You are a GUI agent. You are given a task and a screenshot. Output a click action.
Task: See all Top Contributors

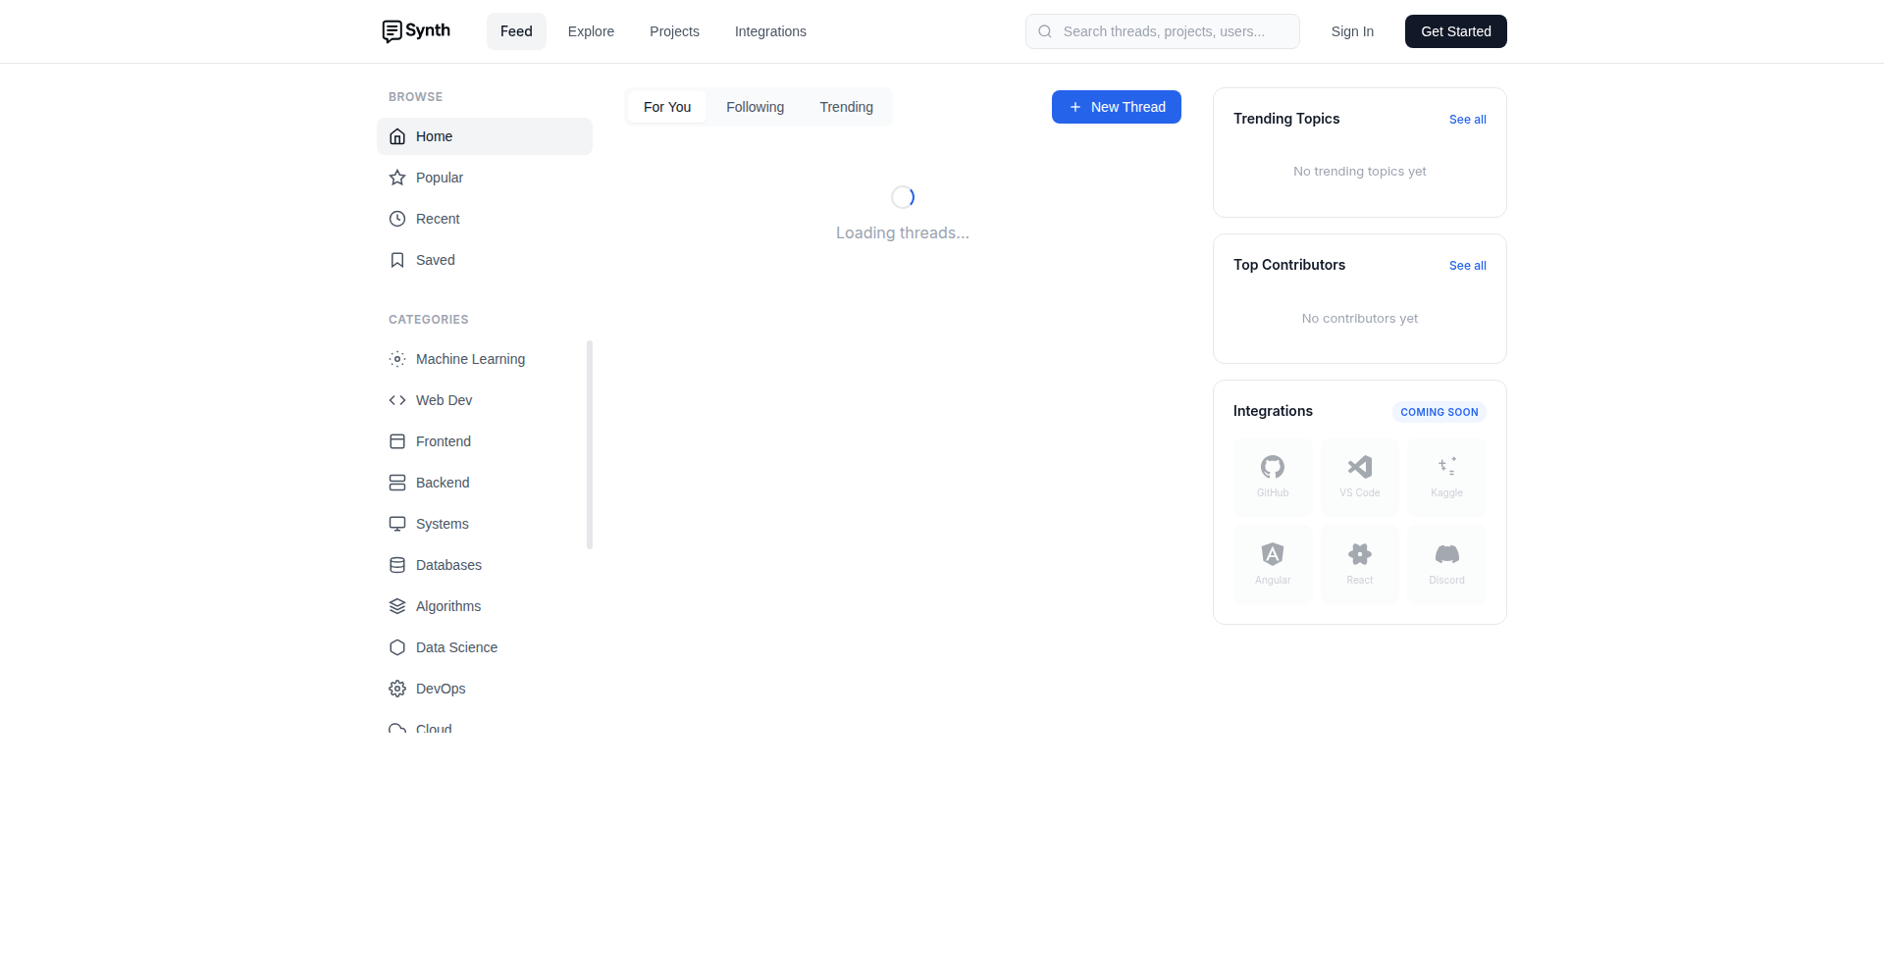click(1468, 266)
